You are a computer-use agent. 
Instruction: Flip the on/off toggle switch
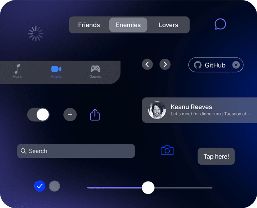(38, 115)
